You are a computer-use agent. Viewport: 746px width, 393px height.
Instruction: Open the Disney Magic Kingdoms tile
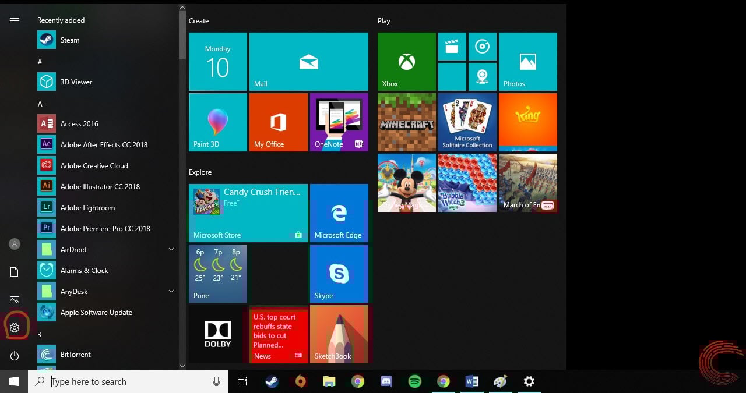(407, 183)
